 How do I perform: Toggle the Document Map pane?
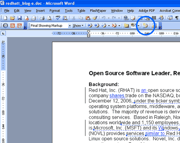[x=170, y=18]
